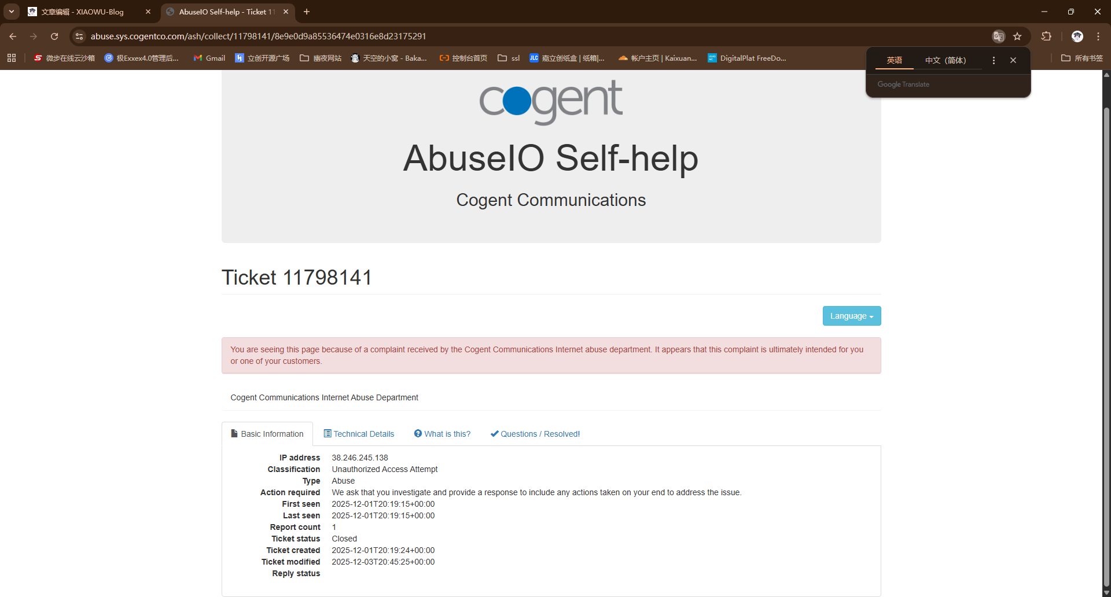Open the Chrome profile avatar
The image size is (1111, 597).
click(x=1077, y=36)
